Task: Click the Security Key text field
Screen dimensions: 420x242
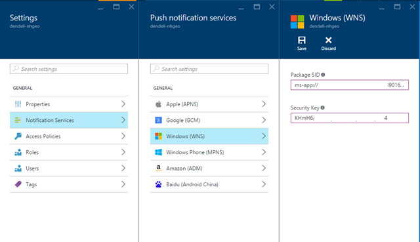Action: click(x=350, y=118)
